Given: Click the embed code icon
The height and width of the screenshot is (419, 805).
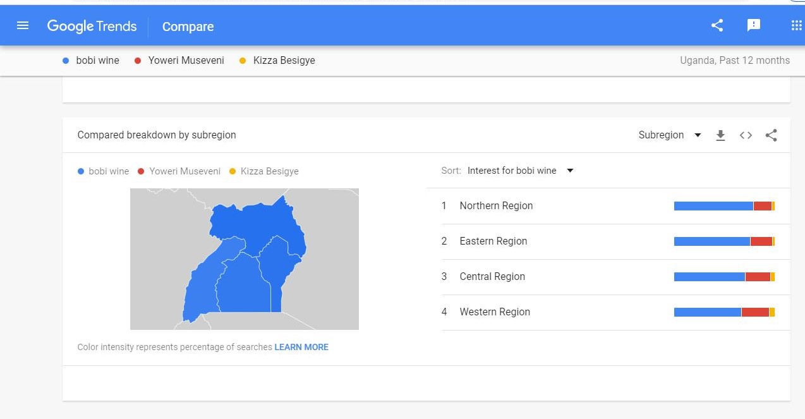Looking at the screenshot, I should click(x=746, y=135).
